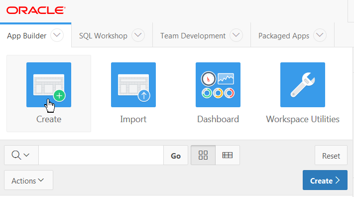Expand the App Builder dropdown arrow
The image size is (354, 197).
pos(57,35)
